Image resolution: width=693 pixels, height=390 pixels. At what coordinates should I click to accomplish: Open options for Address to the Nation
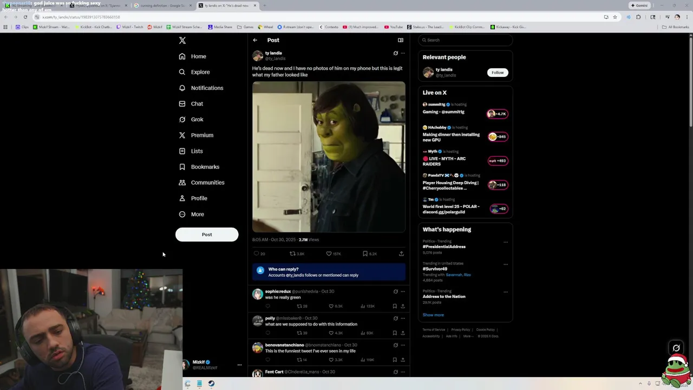[x=506, y=292]
